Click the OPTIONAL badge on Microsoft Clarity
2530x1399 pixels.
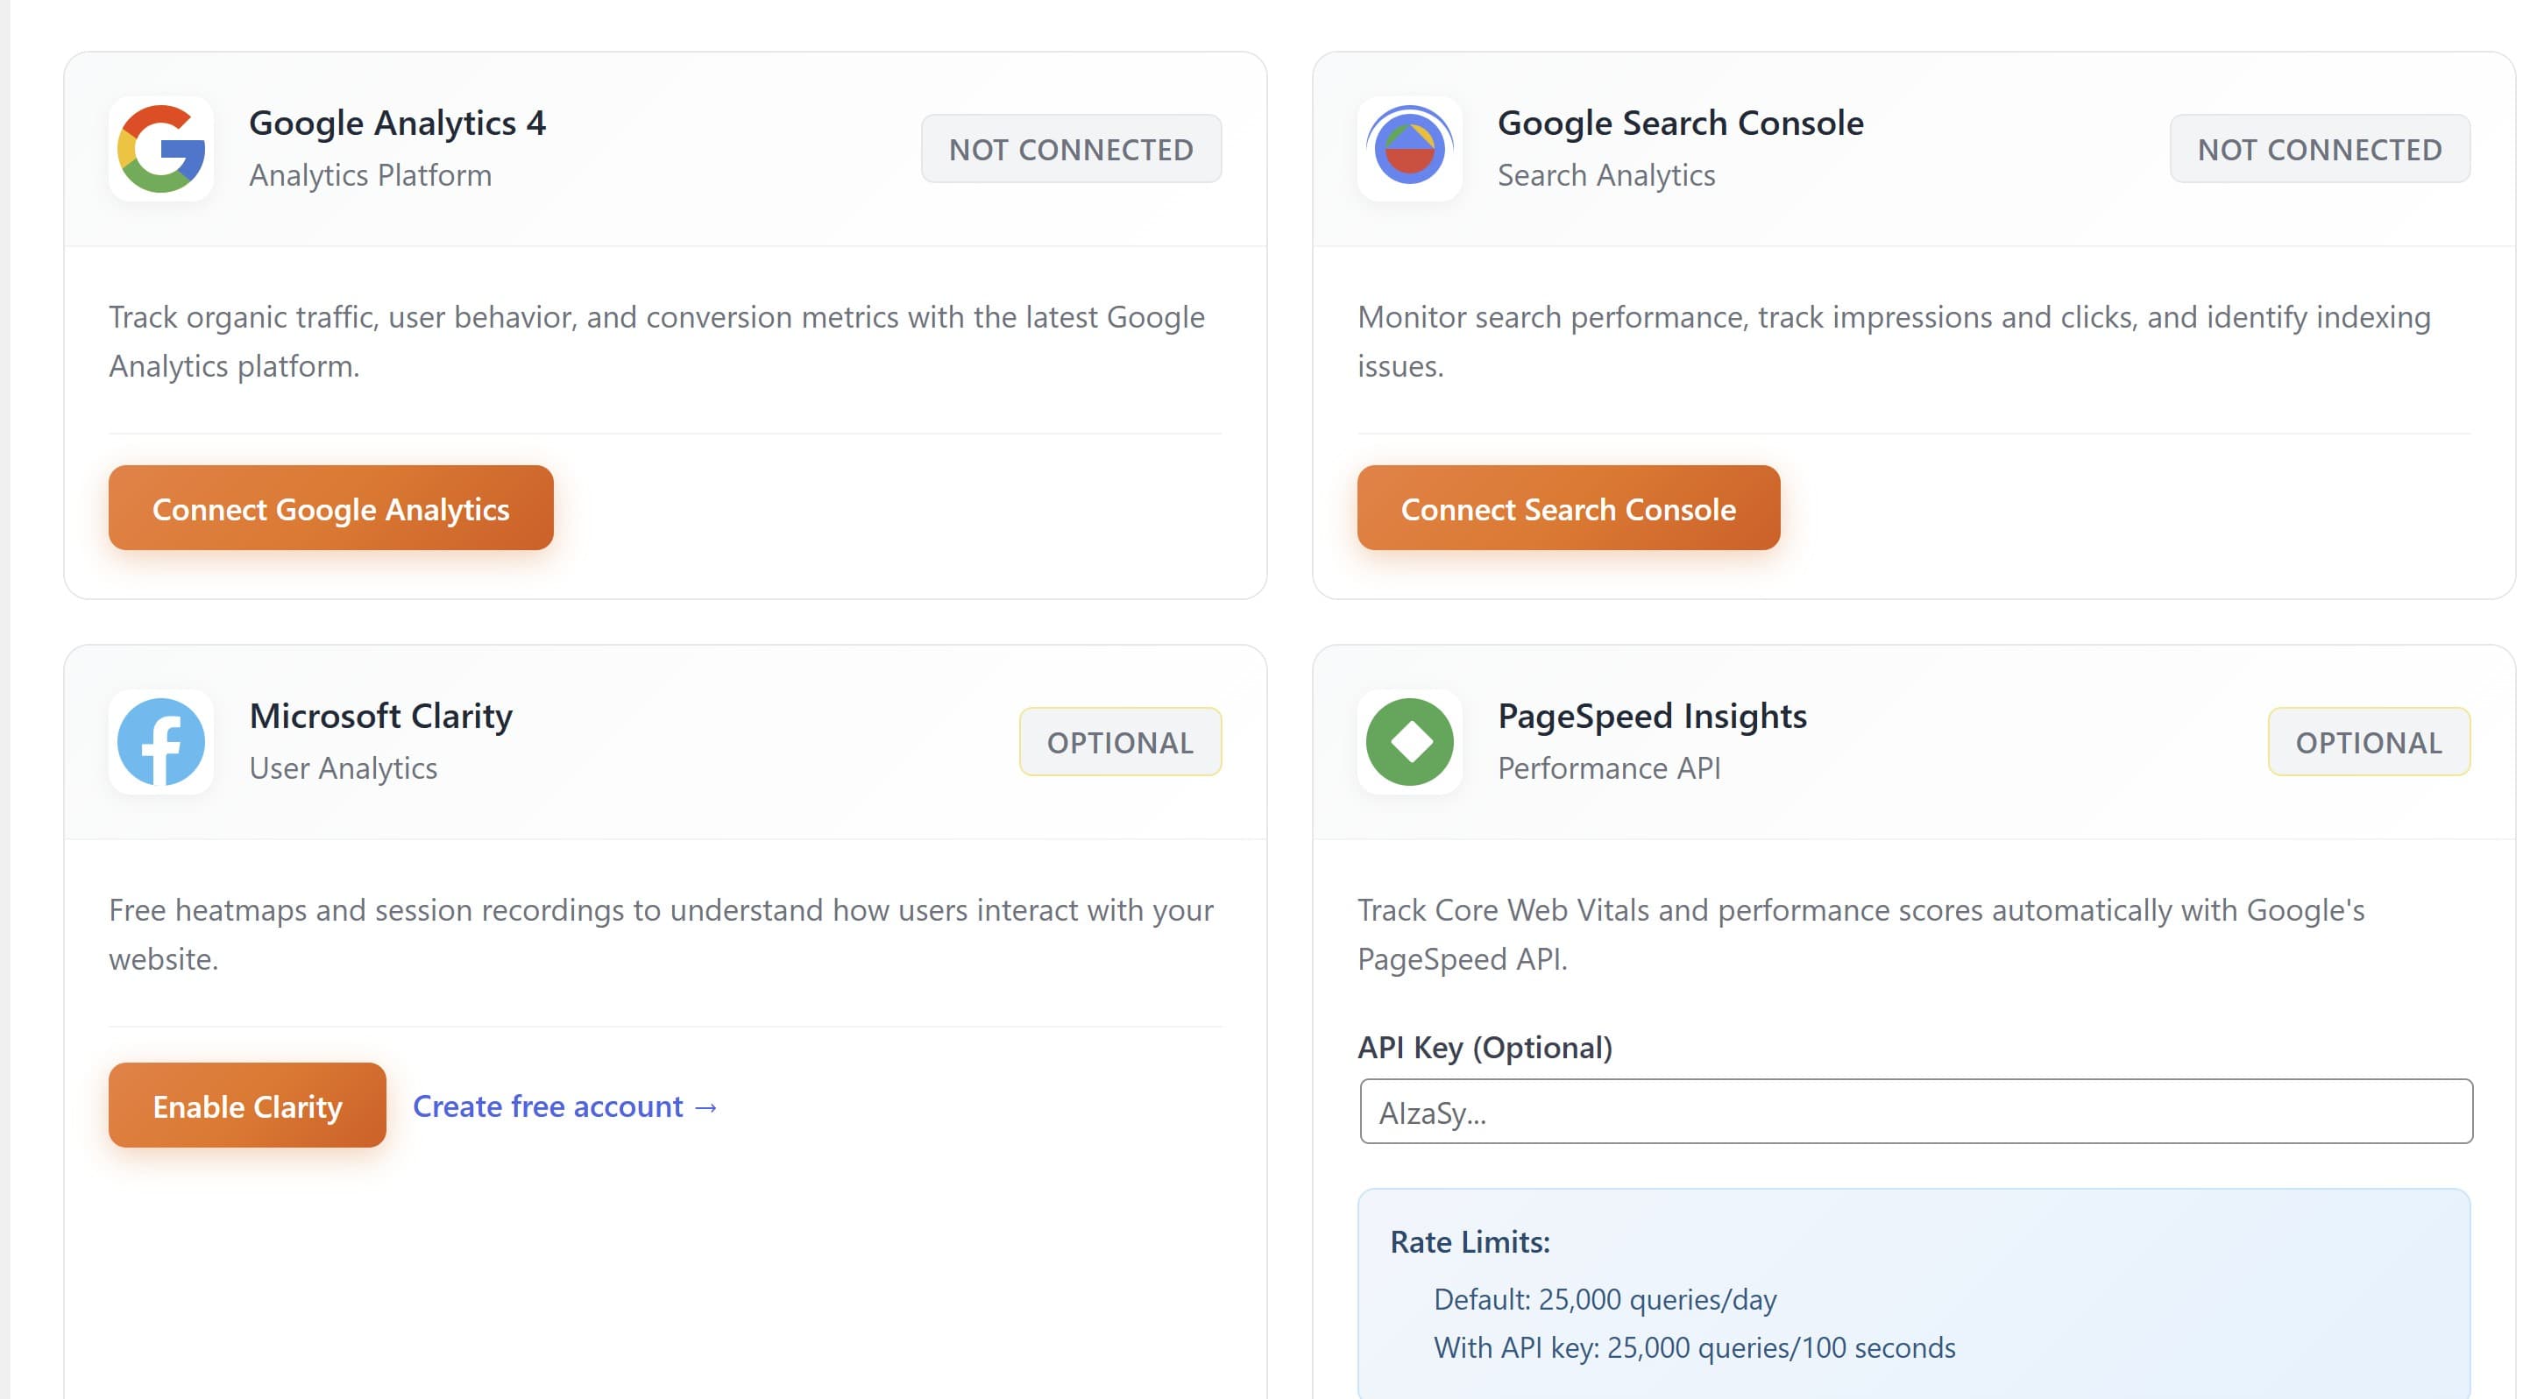(1119, 742)
